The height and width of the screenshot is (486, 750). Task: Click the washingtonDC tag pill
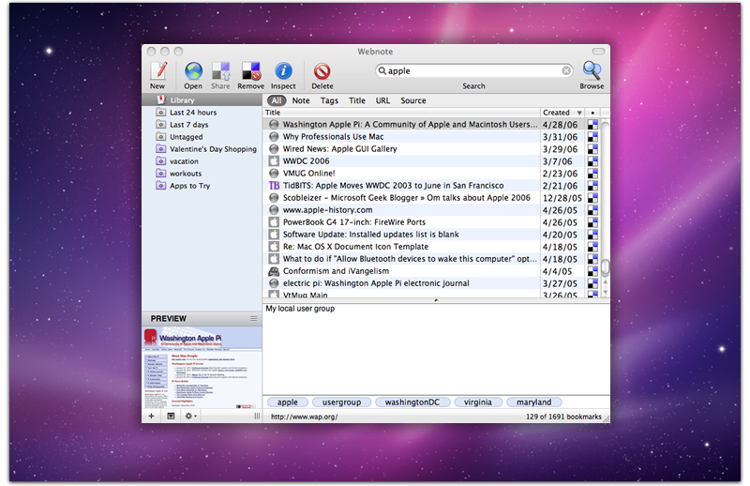[412, 402]
